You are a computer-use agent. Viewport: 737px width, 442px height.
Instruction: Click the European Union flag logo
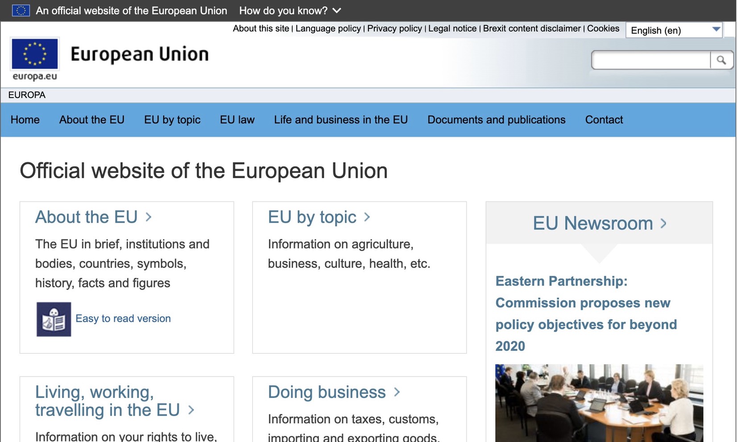(35, 54)
